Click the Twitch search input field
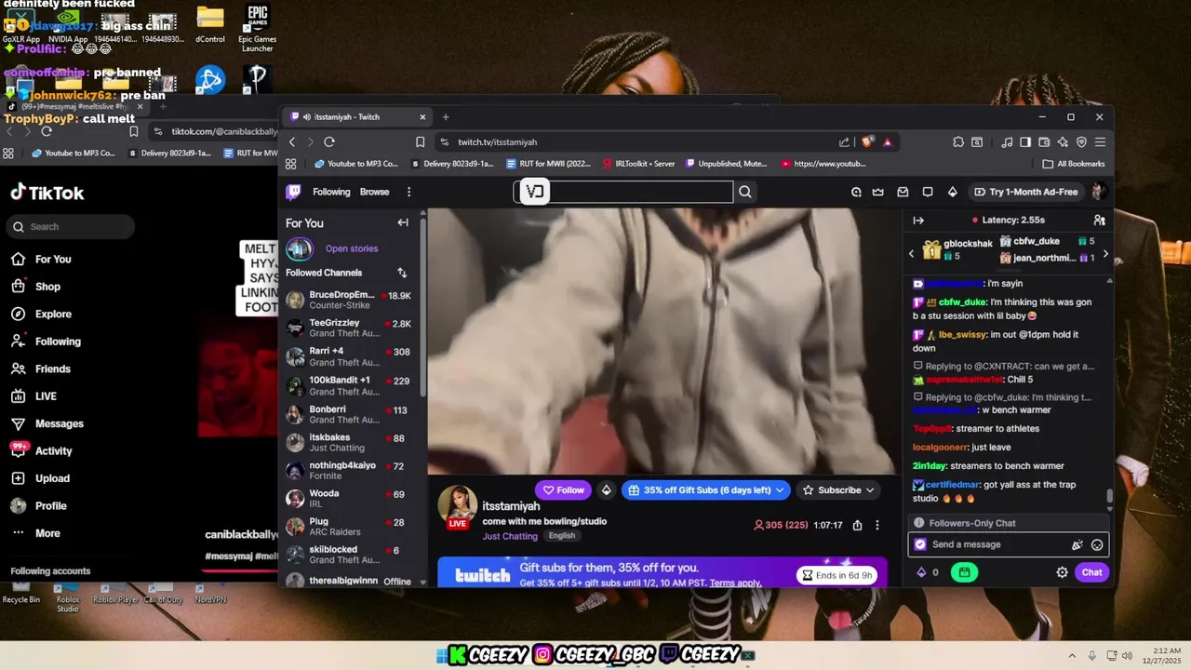This screenshot has height=670, width=1191. 623,192
